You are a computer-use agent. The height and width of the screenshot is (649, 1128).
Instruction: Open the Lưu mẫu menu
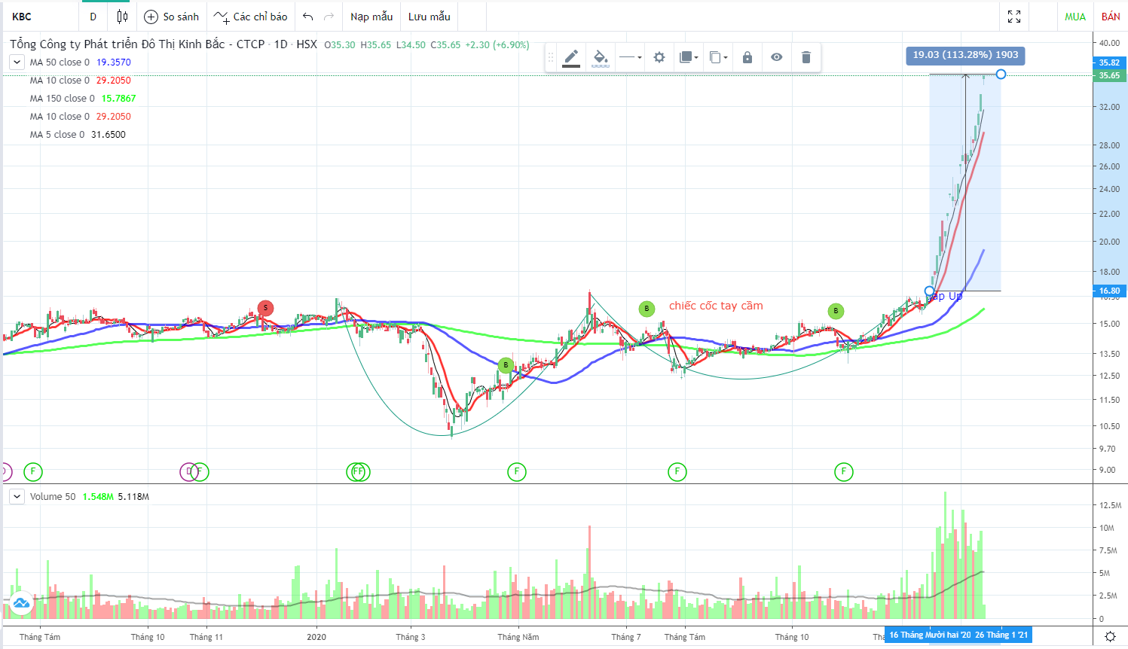(429, 17)
